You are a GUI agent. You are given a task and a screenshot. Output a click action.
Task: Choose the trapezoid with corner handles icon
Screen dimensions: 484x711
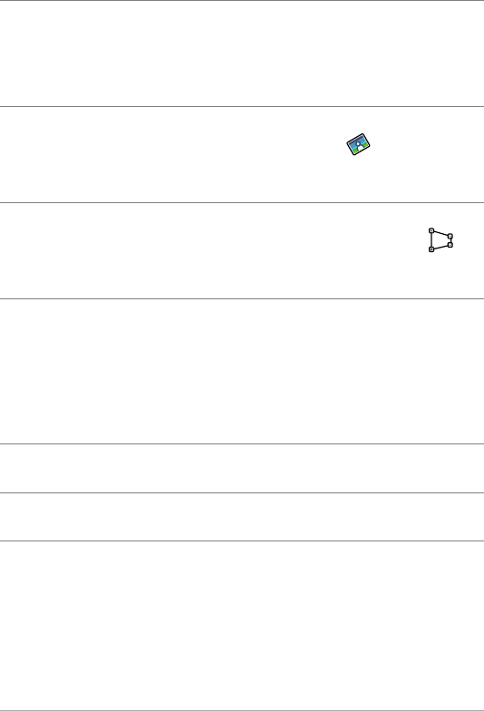tap(440, 239)
